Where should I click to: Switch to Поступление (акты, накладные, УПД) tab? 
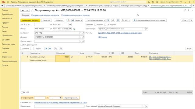[103, 6]
